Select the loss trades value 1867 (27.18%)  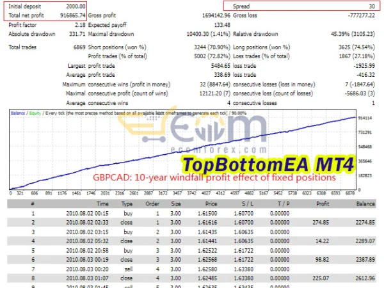coord(357,56)
